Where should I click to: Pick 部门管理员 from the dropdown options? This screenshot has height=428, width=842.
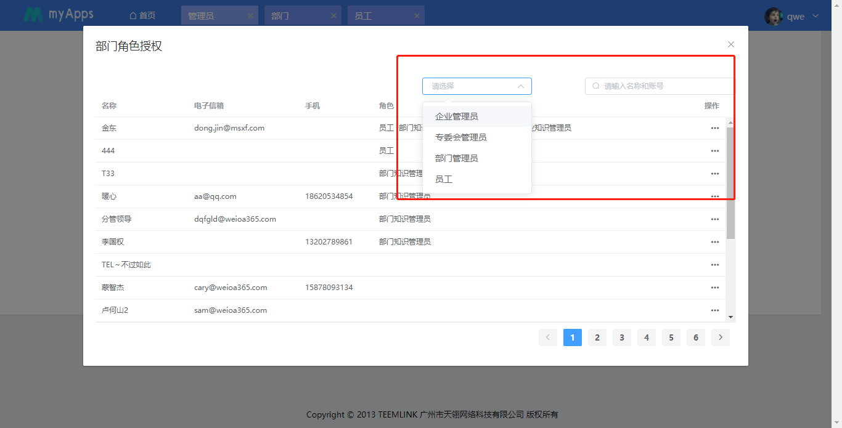(x=457, y=158)
